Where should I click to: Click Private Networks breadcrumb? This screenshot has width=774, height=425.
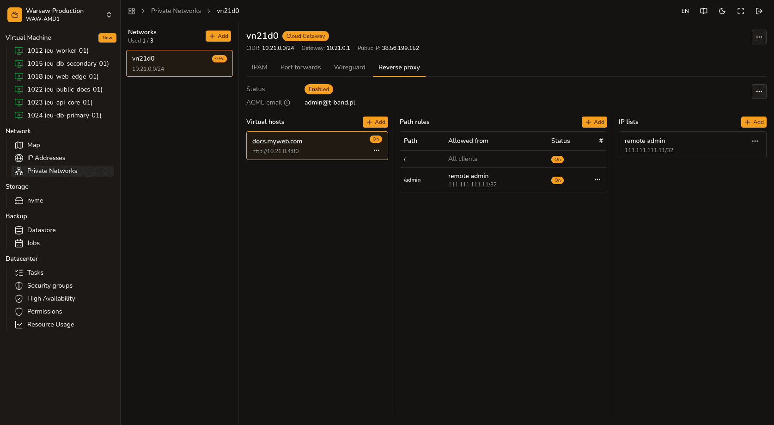click(176, 11)
